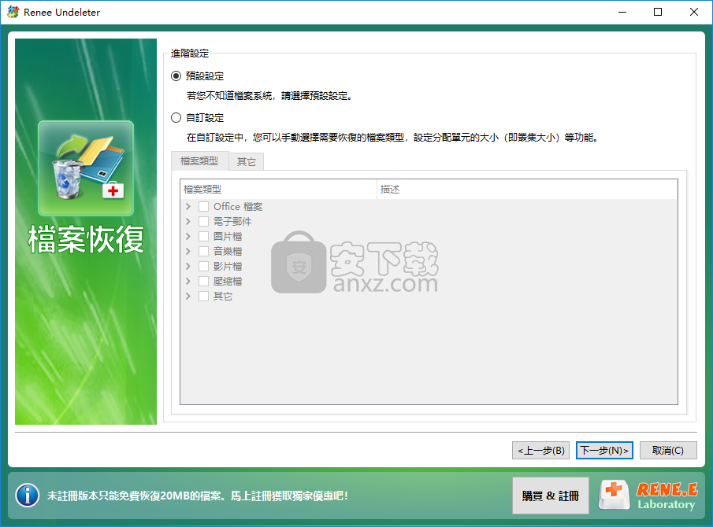713x527 pixels.
Task: Check the 影片檔 checkbox
Action: [x=204, y=267]
